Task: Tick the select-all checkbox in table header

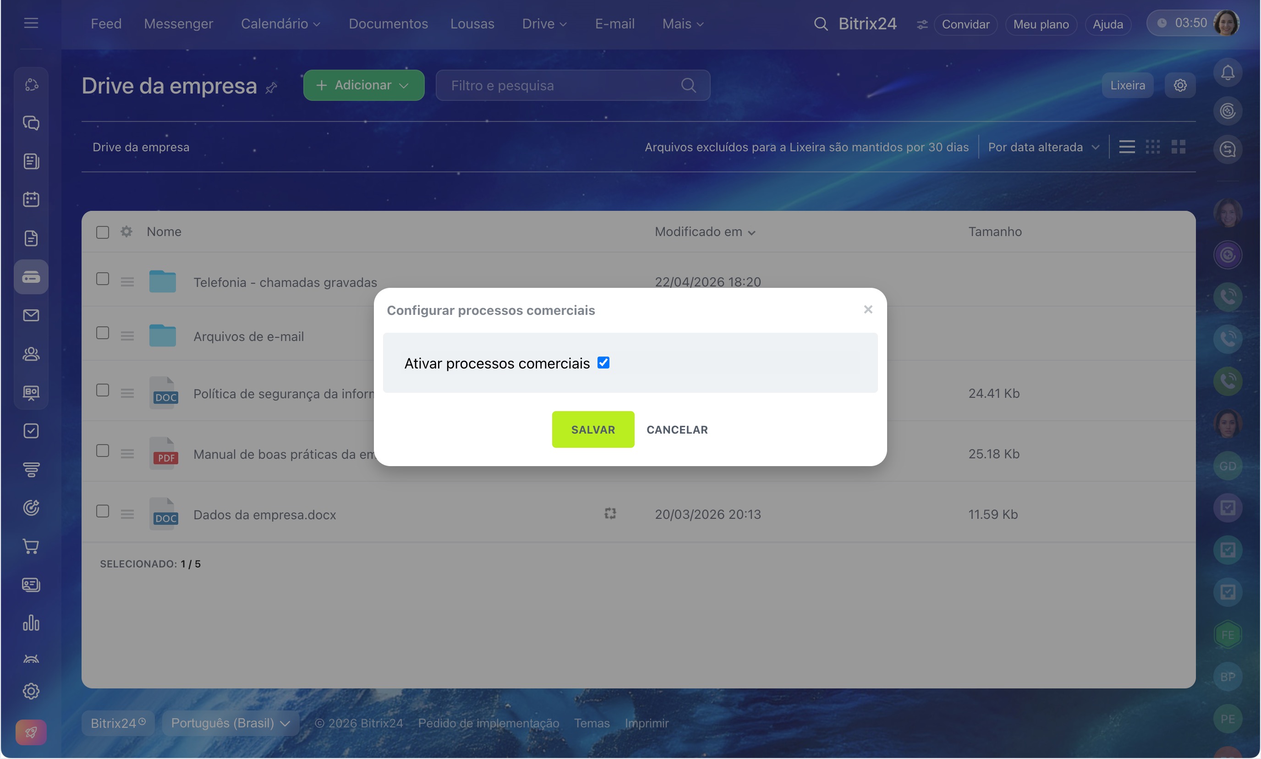Action: [x=103, y=232]
